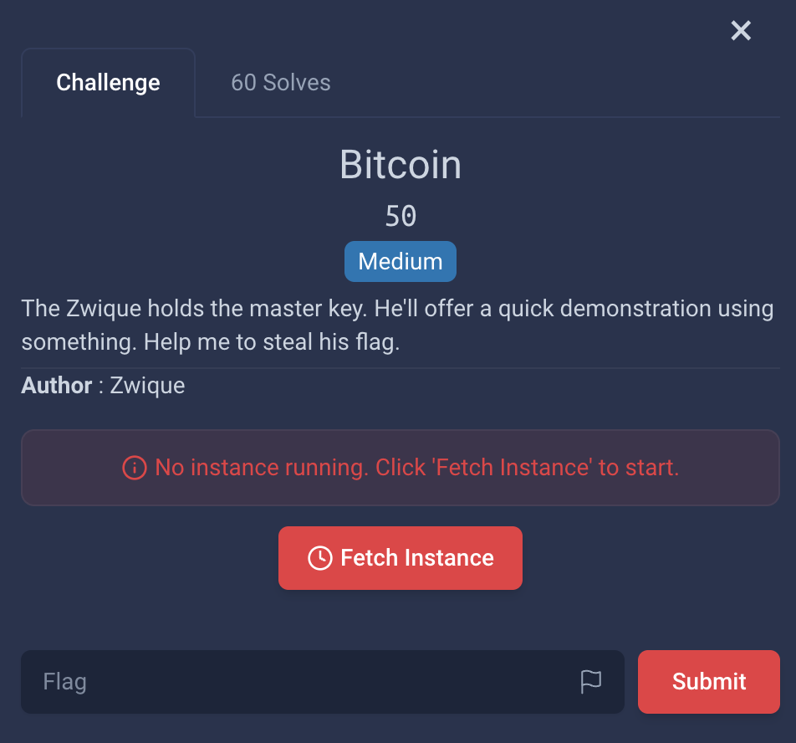
Task: Click the clock icon on Fetch Instance
Action: pos(319,558)
